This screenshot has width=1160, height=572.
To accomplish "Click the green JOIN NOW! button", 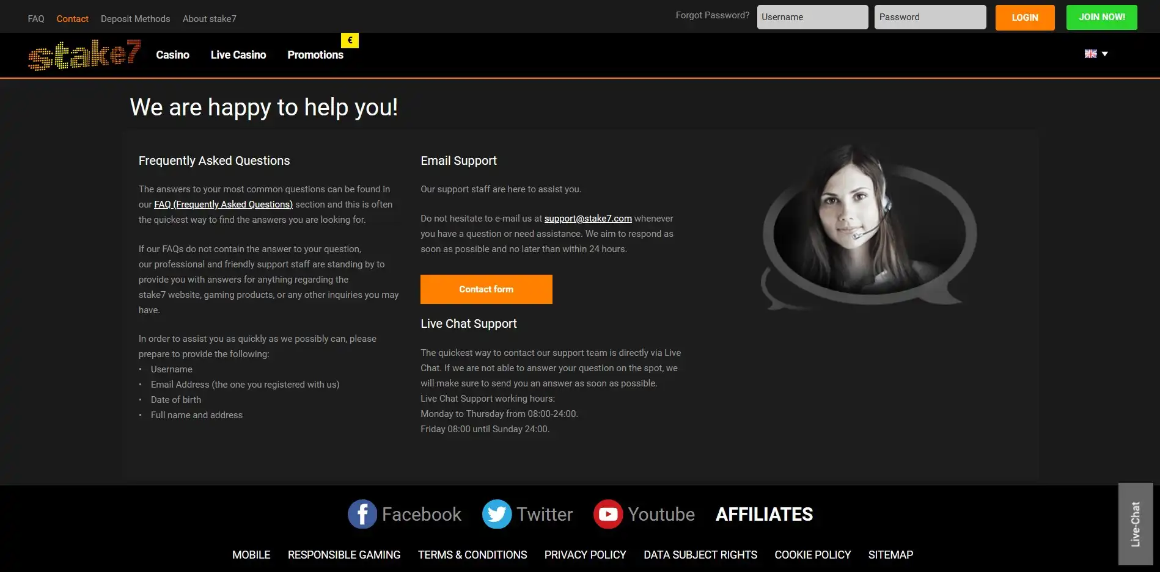I will 1101,17.
